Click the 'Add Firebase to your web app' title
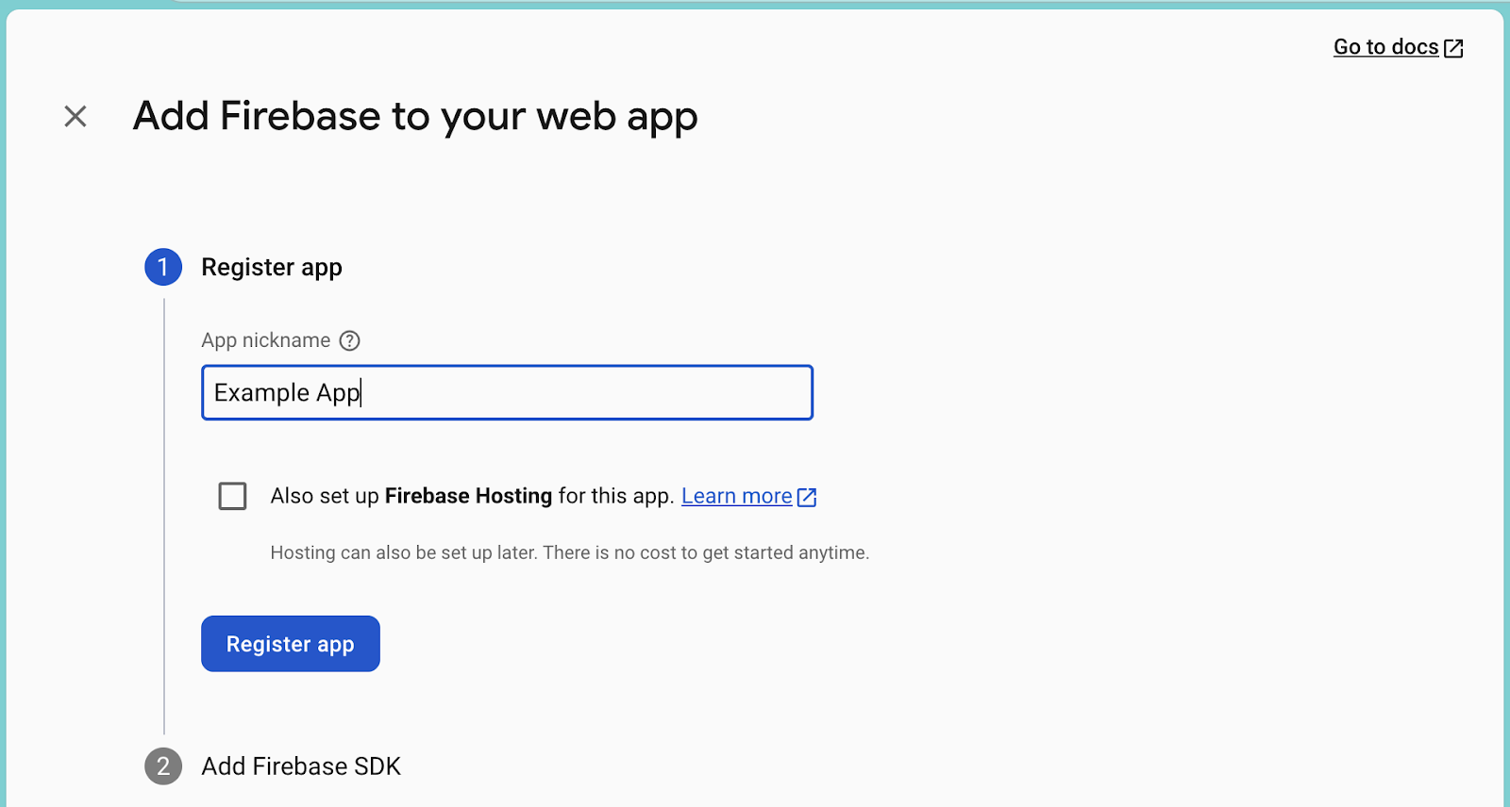This screenshot has height=807, width=1510. [x=415, y=117]
